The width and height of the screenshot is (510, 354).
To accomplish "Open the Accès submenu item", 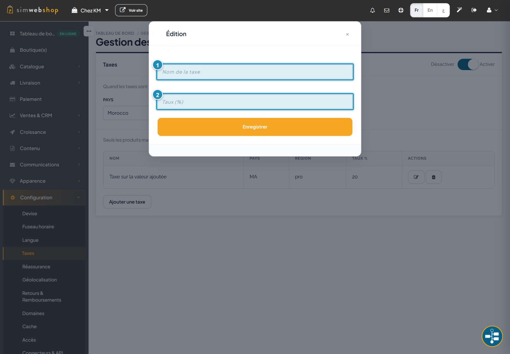I will 29,340.
